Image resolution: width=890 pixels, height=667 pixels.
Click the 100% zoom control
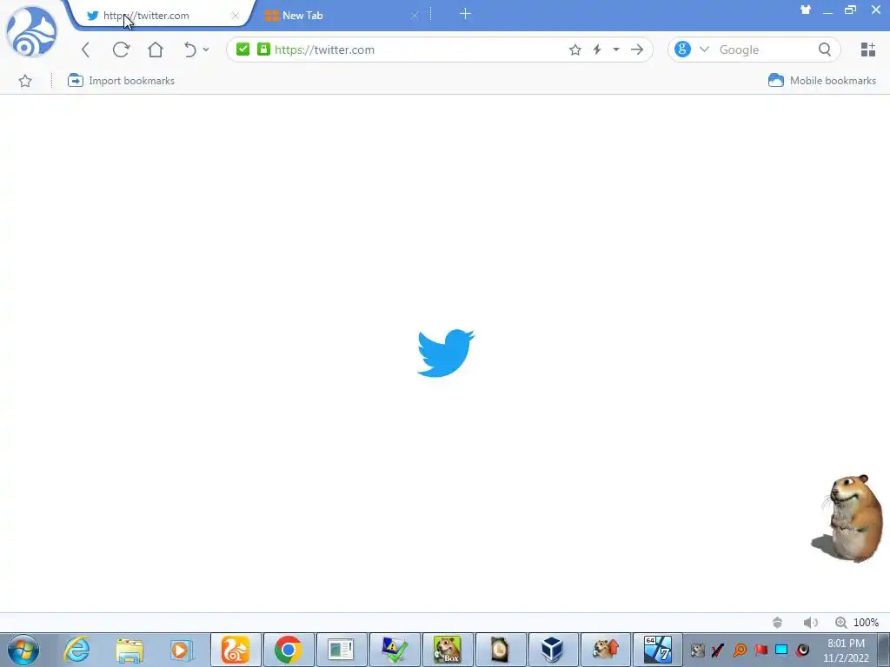coord(856,623)
